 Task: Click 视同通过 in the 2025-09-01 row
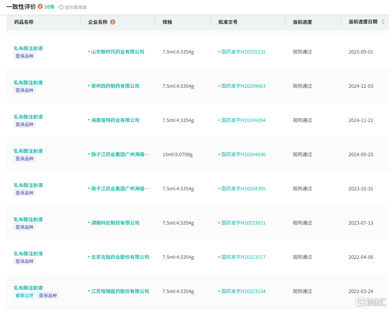coord(302,52)
